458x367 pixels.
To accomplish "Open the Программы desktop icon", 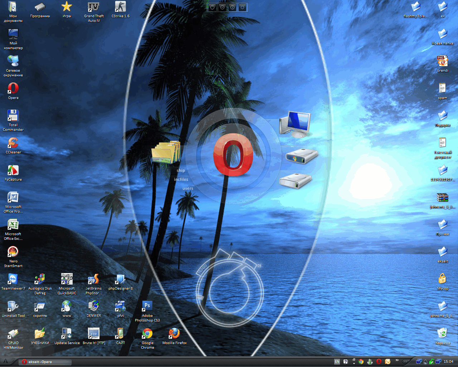I will click(40, 10).
